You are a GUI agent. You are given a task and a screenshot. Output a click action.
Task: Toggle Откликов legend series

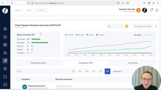[69, 35]
